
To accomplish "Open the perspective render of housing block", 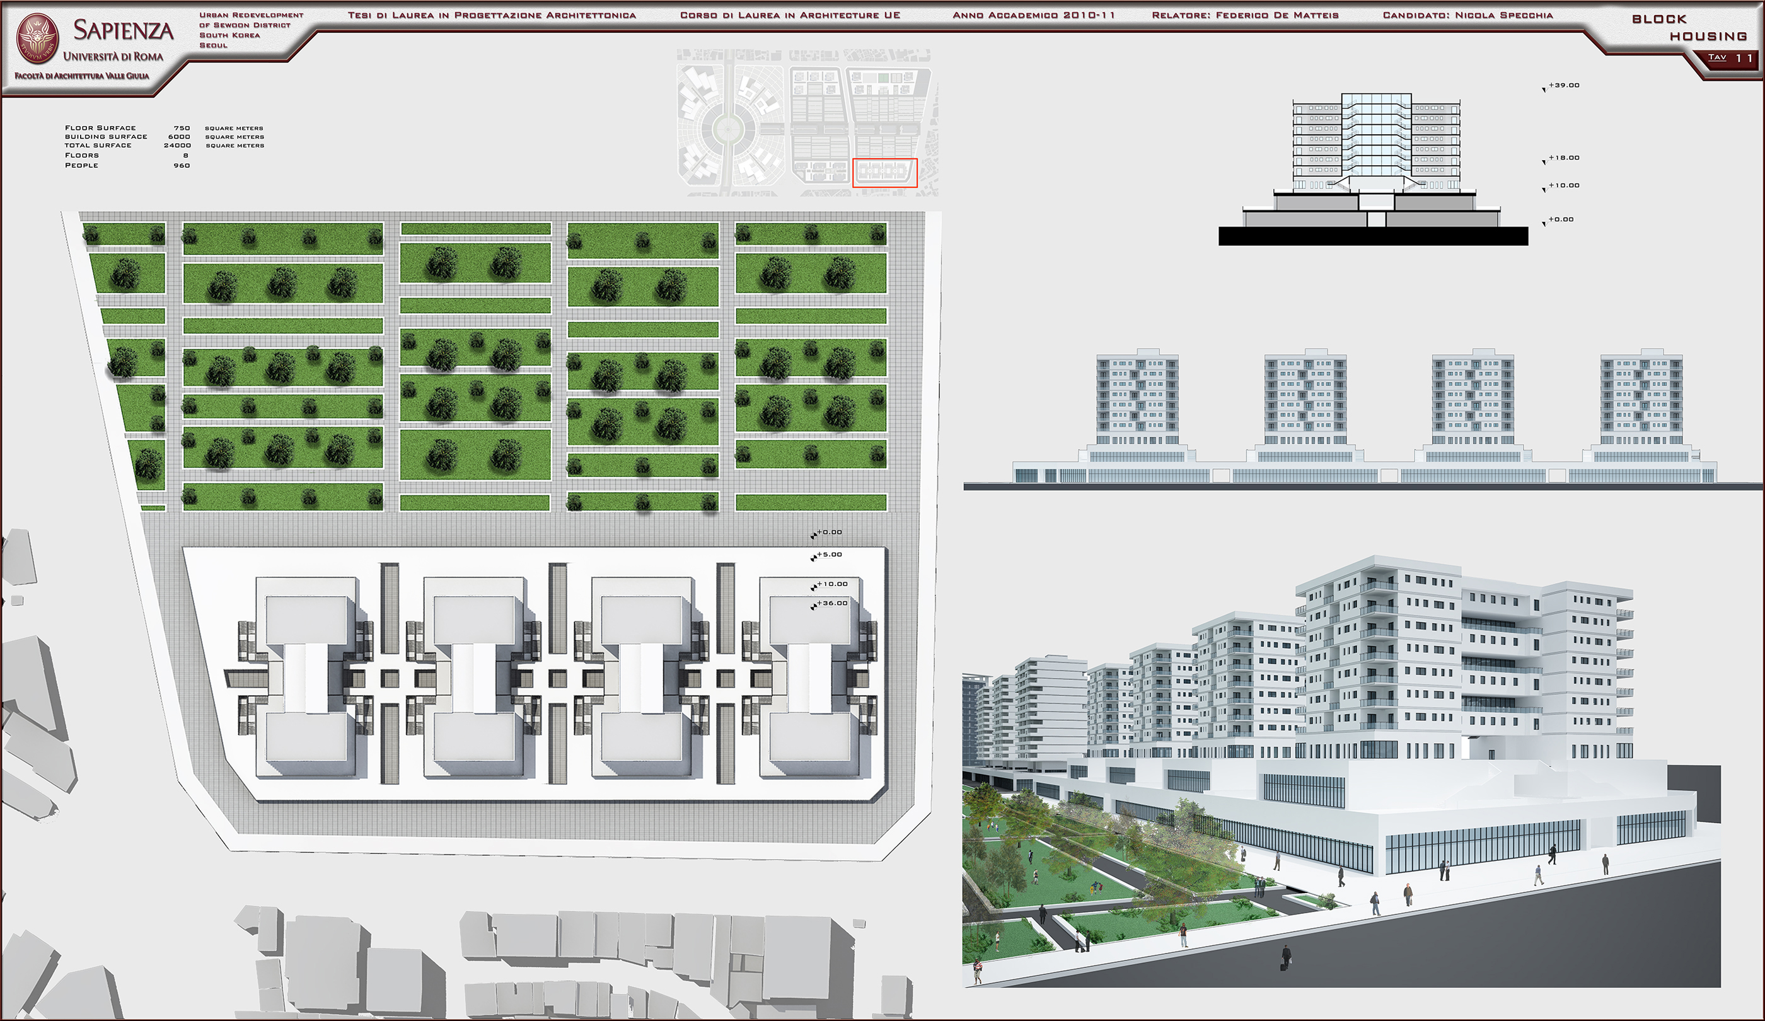I will 1341,770.
